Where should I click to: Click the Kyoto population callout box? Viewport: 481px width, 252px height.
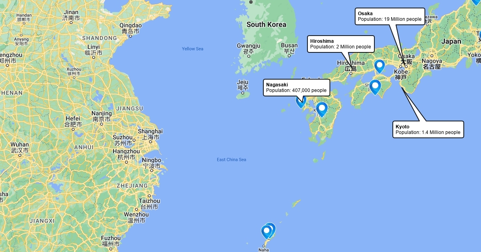(428, 130)
